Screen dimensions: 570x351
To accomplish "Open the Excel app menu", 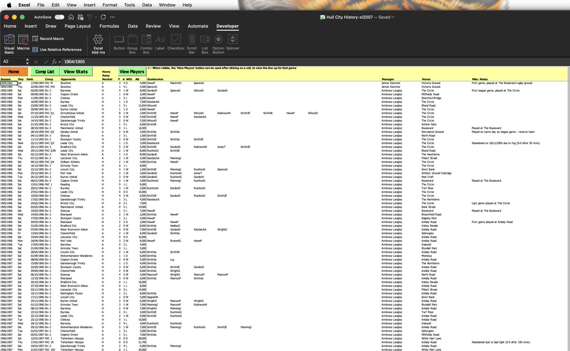I will click(x=24, y=5).
